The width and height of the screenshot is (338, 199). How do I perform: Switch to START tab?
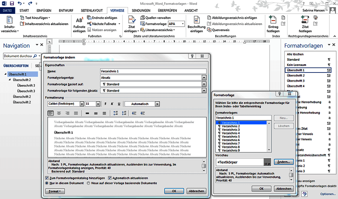tap(24, 11)
